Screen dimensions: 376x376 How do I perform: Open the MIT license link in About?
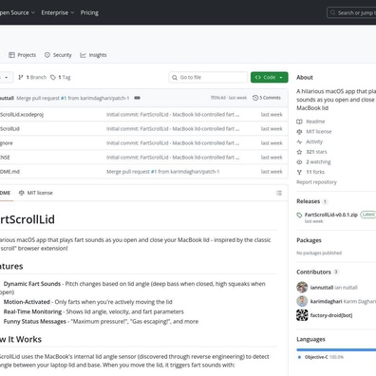click(x=319, y=132)
